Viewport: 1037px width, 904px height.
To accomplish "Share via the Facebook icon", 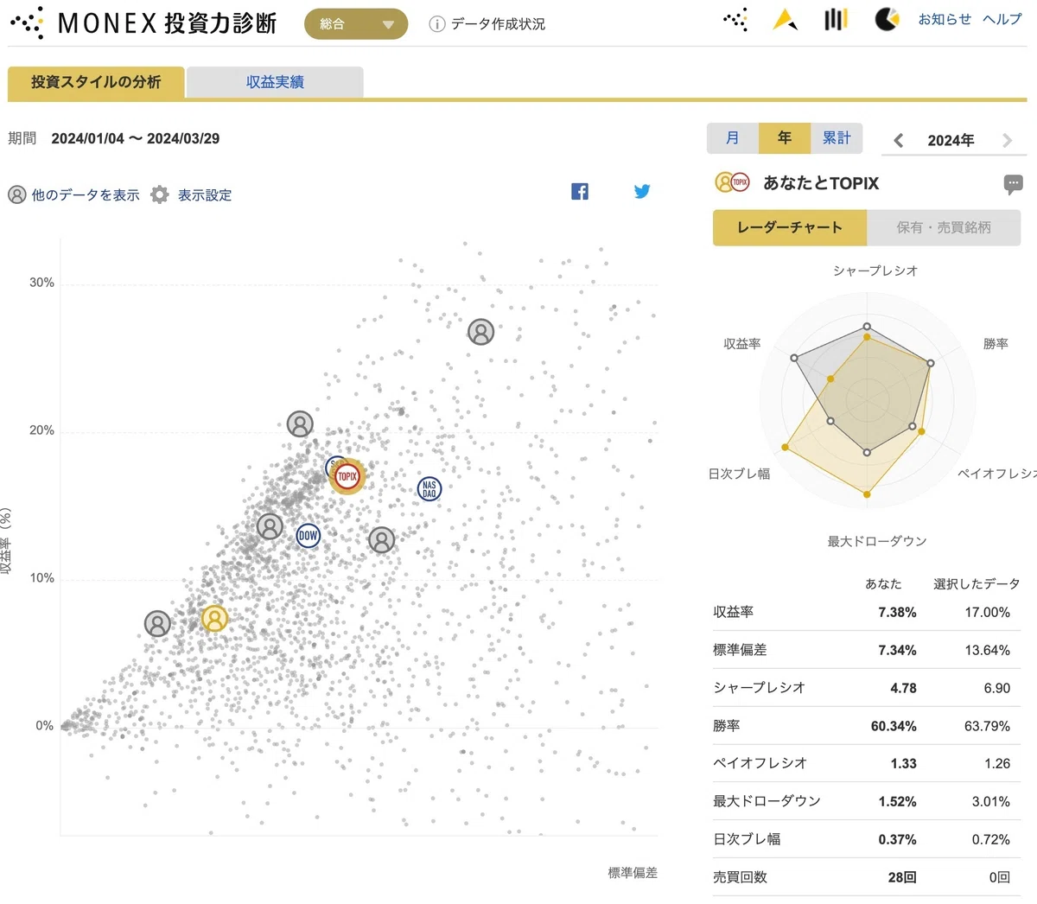I will pyautogui.click(x=580, y=191).
